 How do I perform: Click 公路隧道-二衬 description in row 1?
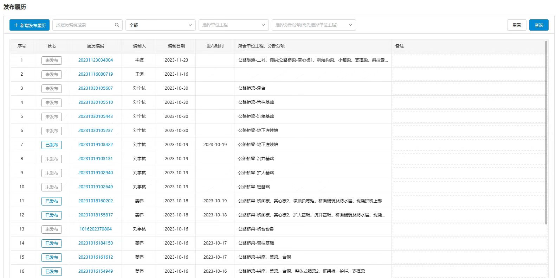(x=313, y=60)
